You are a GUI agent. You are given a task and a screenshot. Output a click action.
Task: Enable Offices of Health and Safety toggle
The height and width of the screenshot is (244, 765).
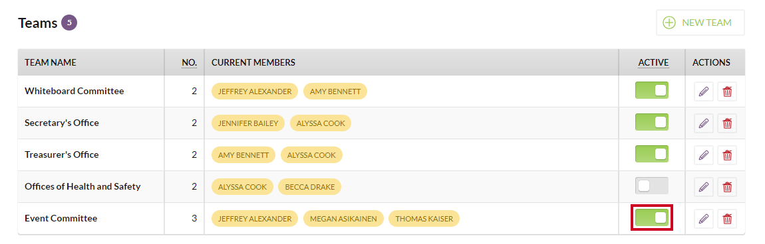[x=652, y=186]
